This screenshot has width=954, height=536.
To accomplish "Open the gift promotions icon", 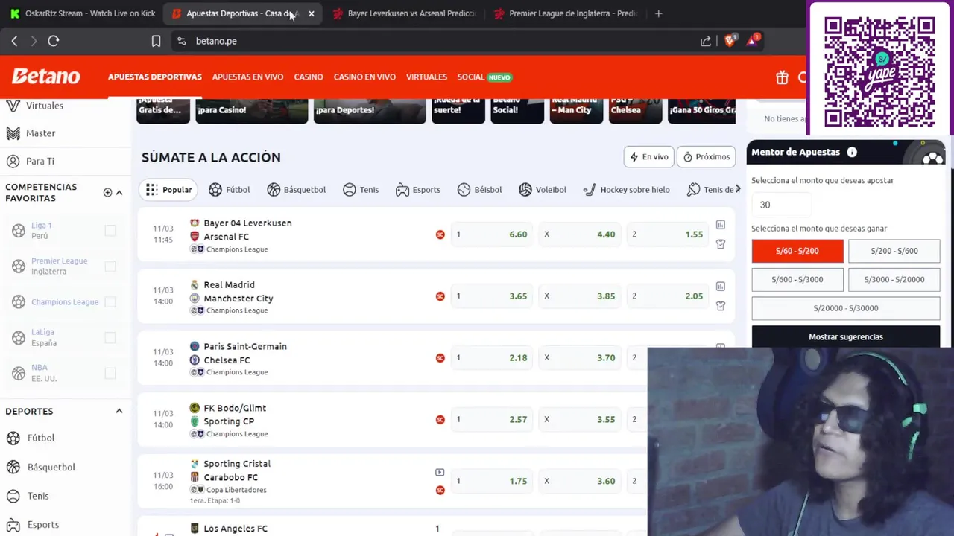I will tap(782, 77).
